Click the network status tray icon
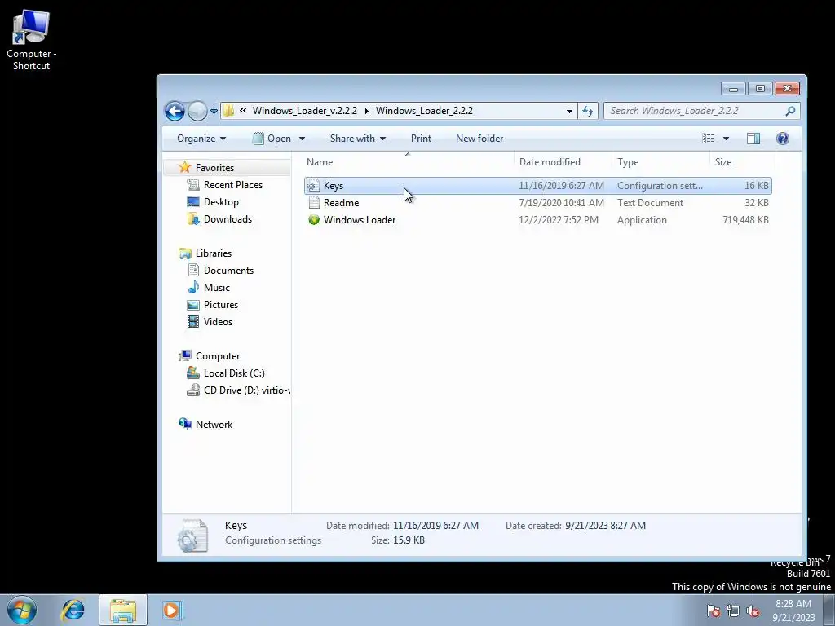This screenshot has width=835, height=626. (733, 611)
